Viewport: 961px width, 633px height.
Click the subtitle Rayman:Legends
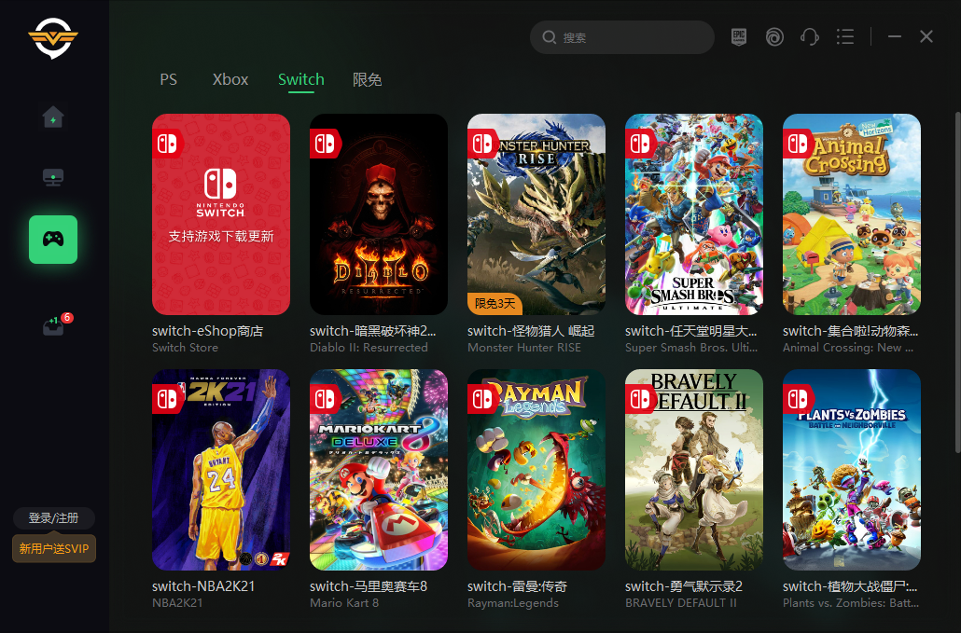click(x=513, y=603)
